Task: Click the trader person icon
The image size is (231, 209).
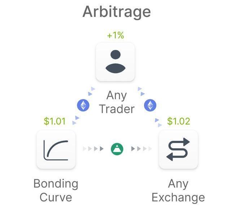Action: click(x=115, y=62)
